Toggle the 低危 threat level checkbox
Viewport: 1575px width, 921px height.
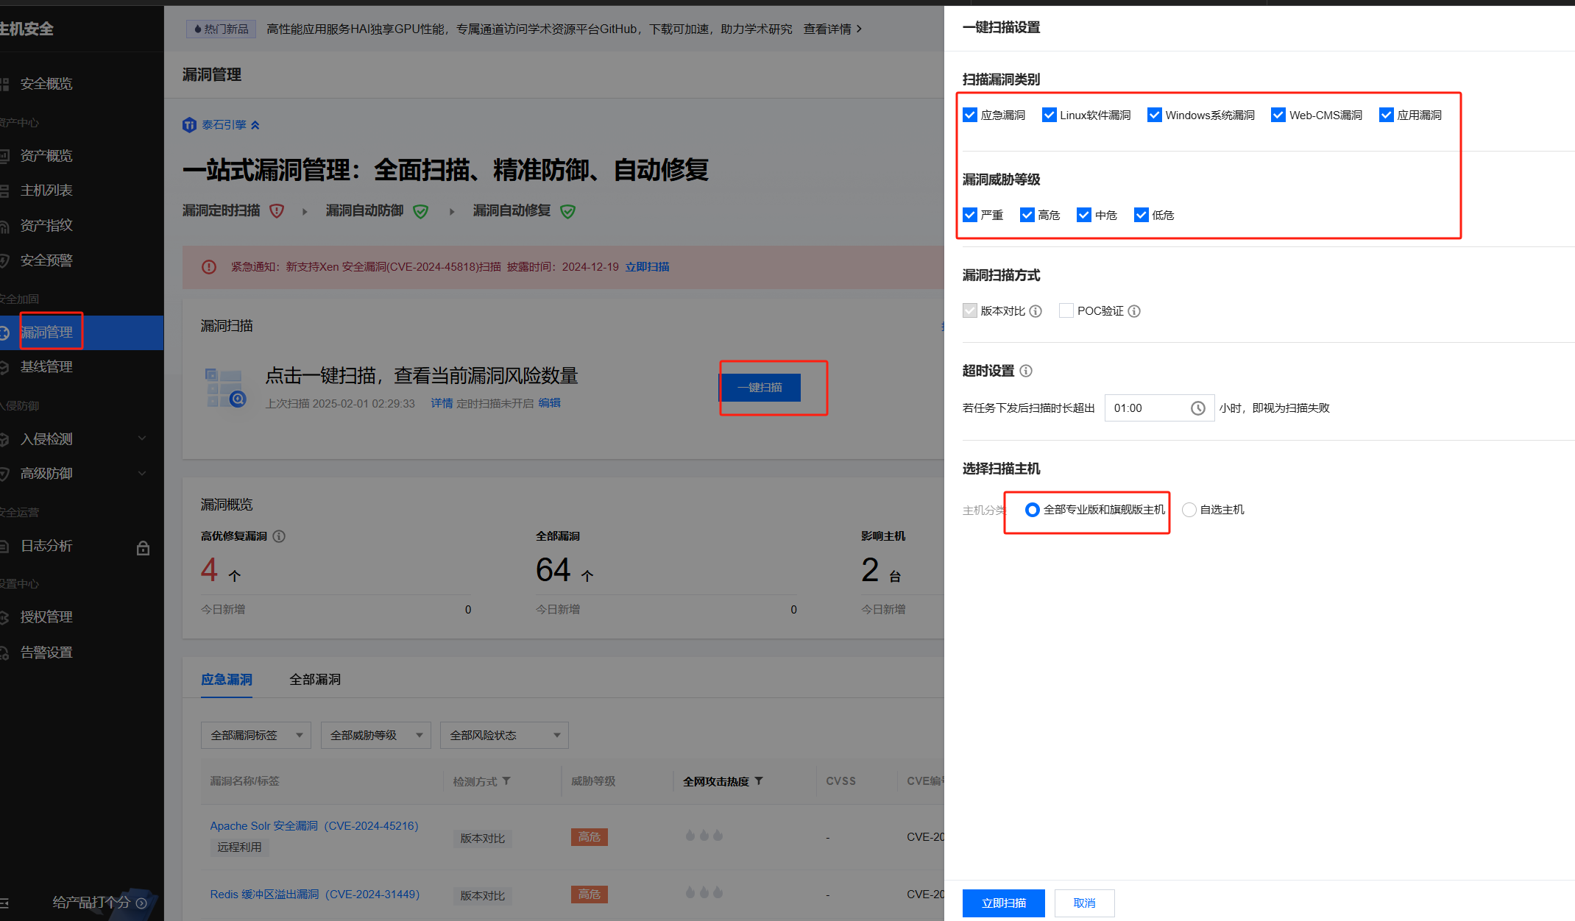pyautogui.click(x=1141, y=215)
